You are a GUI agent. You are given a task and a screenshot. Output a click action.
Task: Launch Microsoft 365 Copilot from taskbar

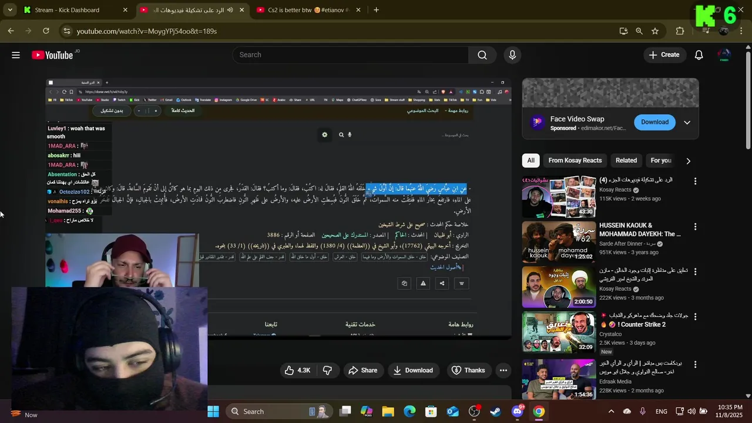tap(367, 411)
